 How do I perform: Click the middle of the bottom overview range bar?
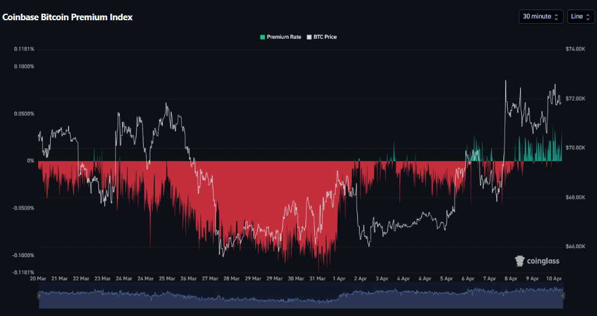pos(301,297)
